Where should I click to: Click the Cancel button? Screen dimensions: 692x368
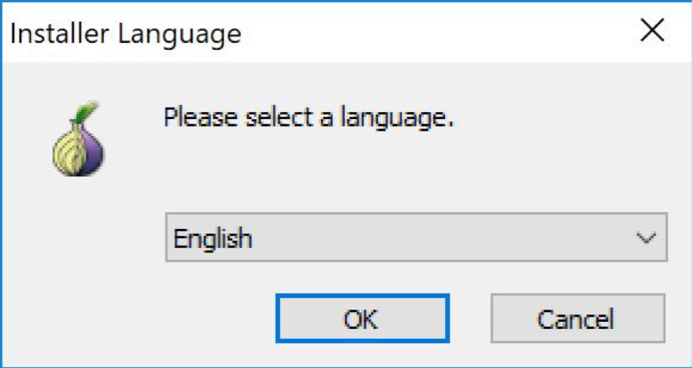577,318
